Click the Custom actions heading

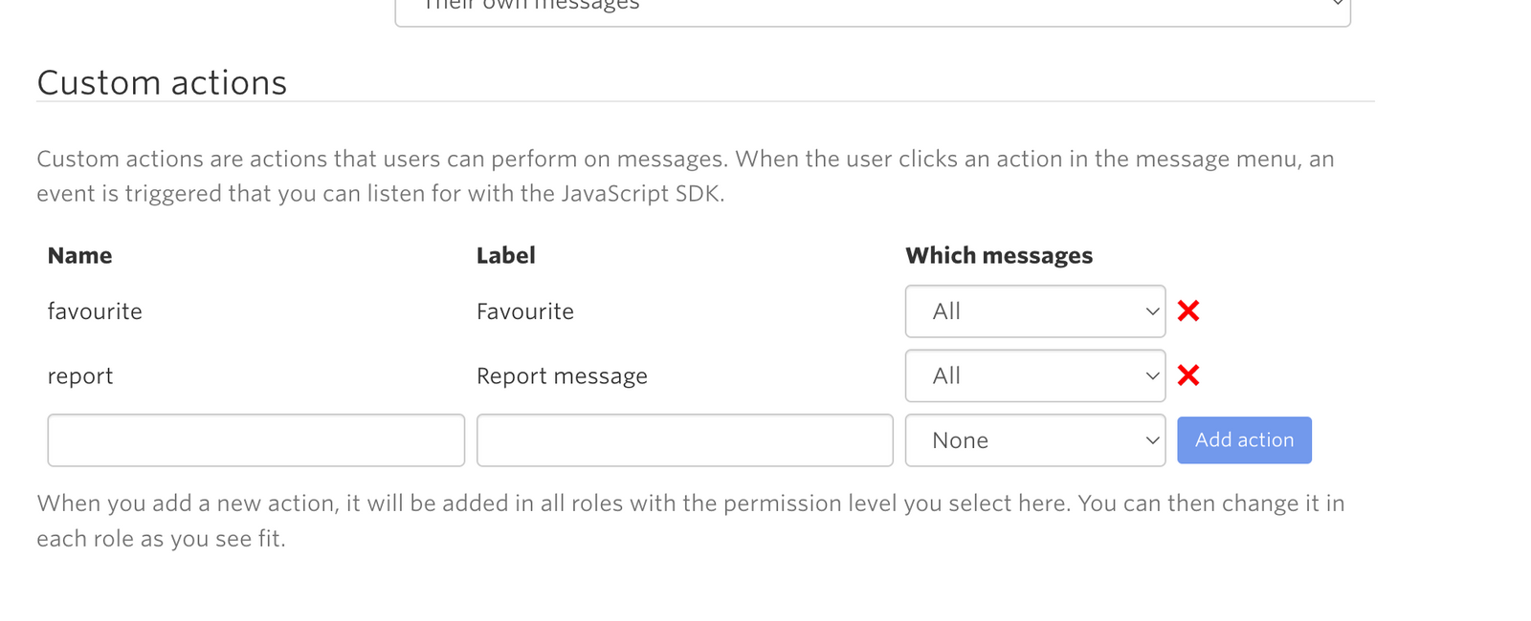(161, 83)
